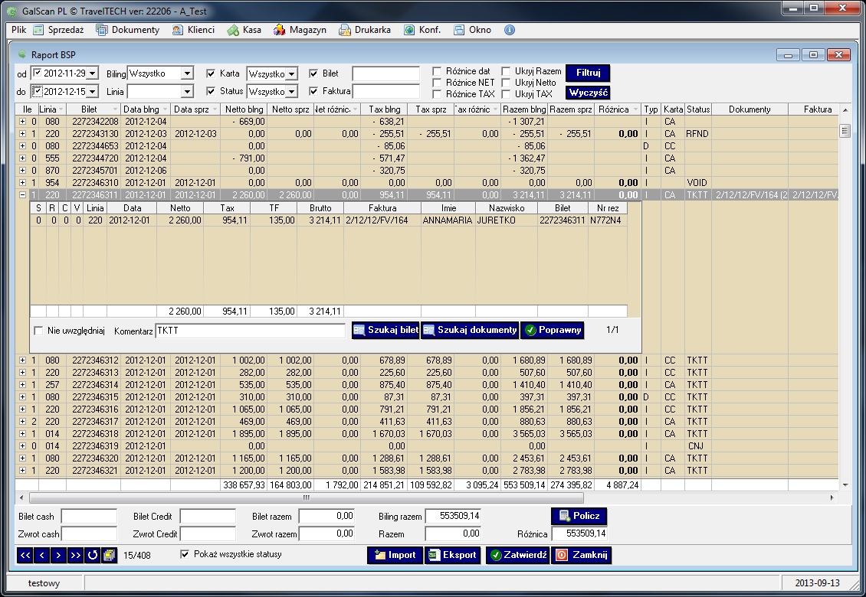Click the Szukaj bilet button
Image resolution: width=866 pixels, height=597 pixels.
385,330
